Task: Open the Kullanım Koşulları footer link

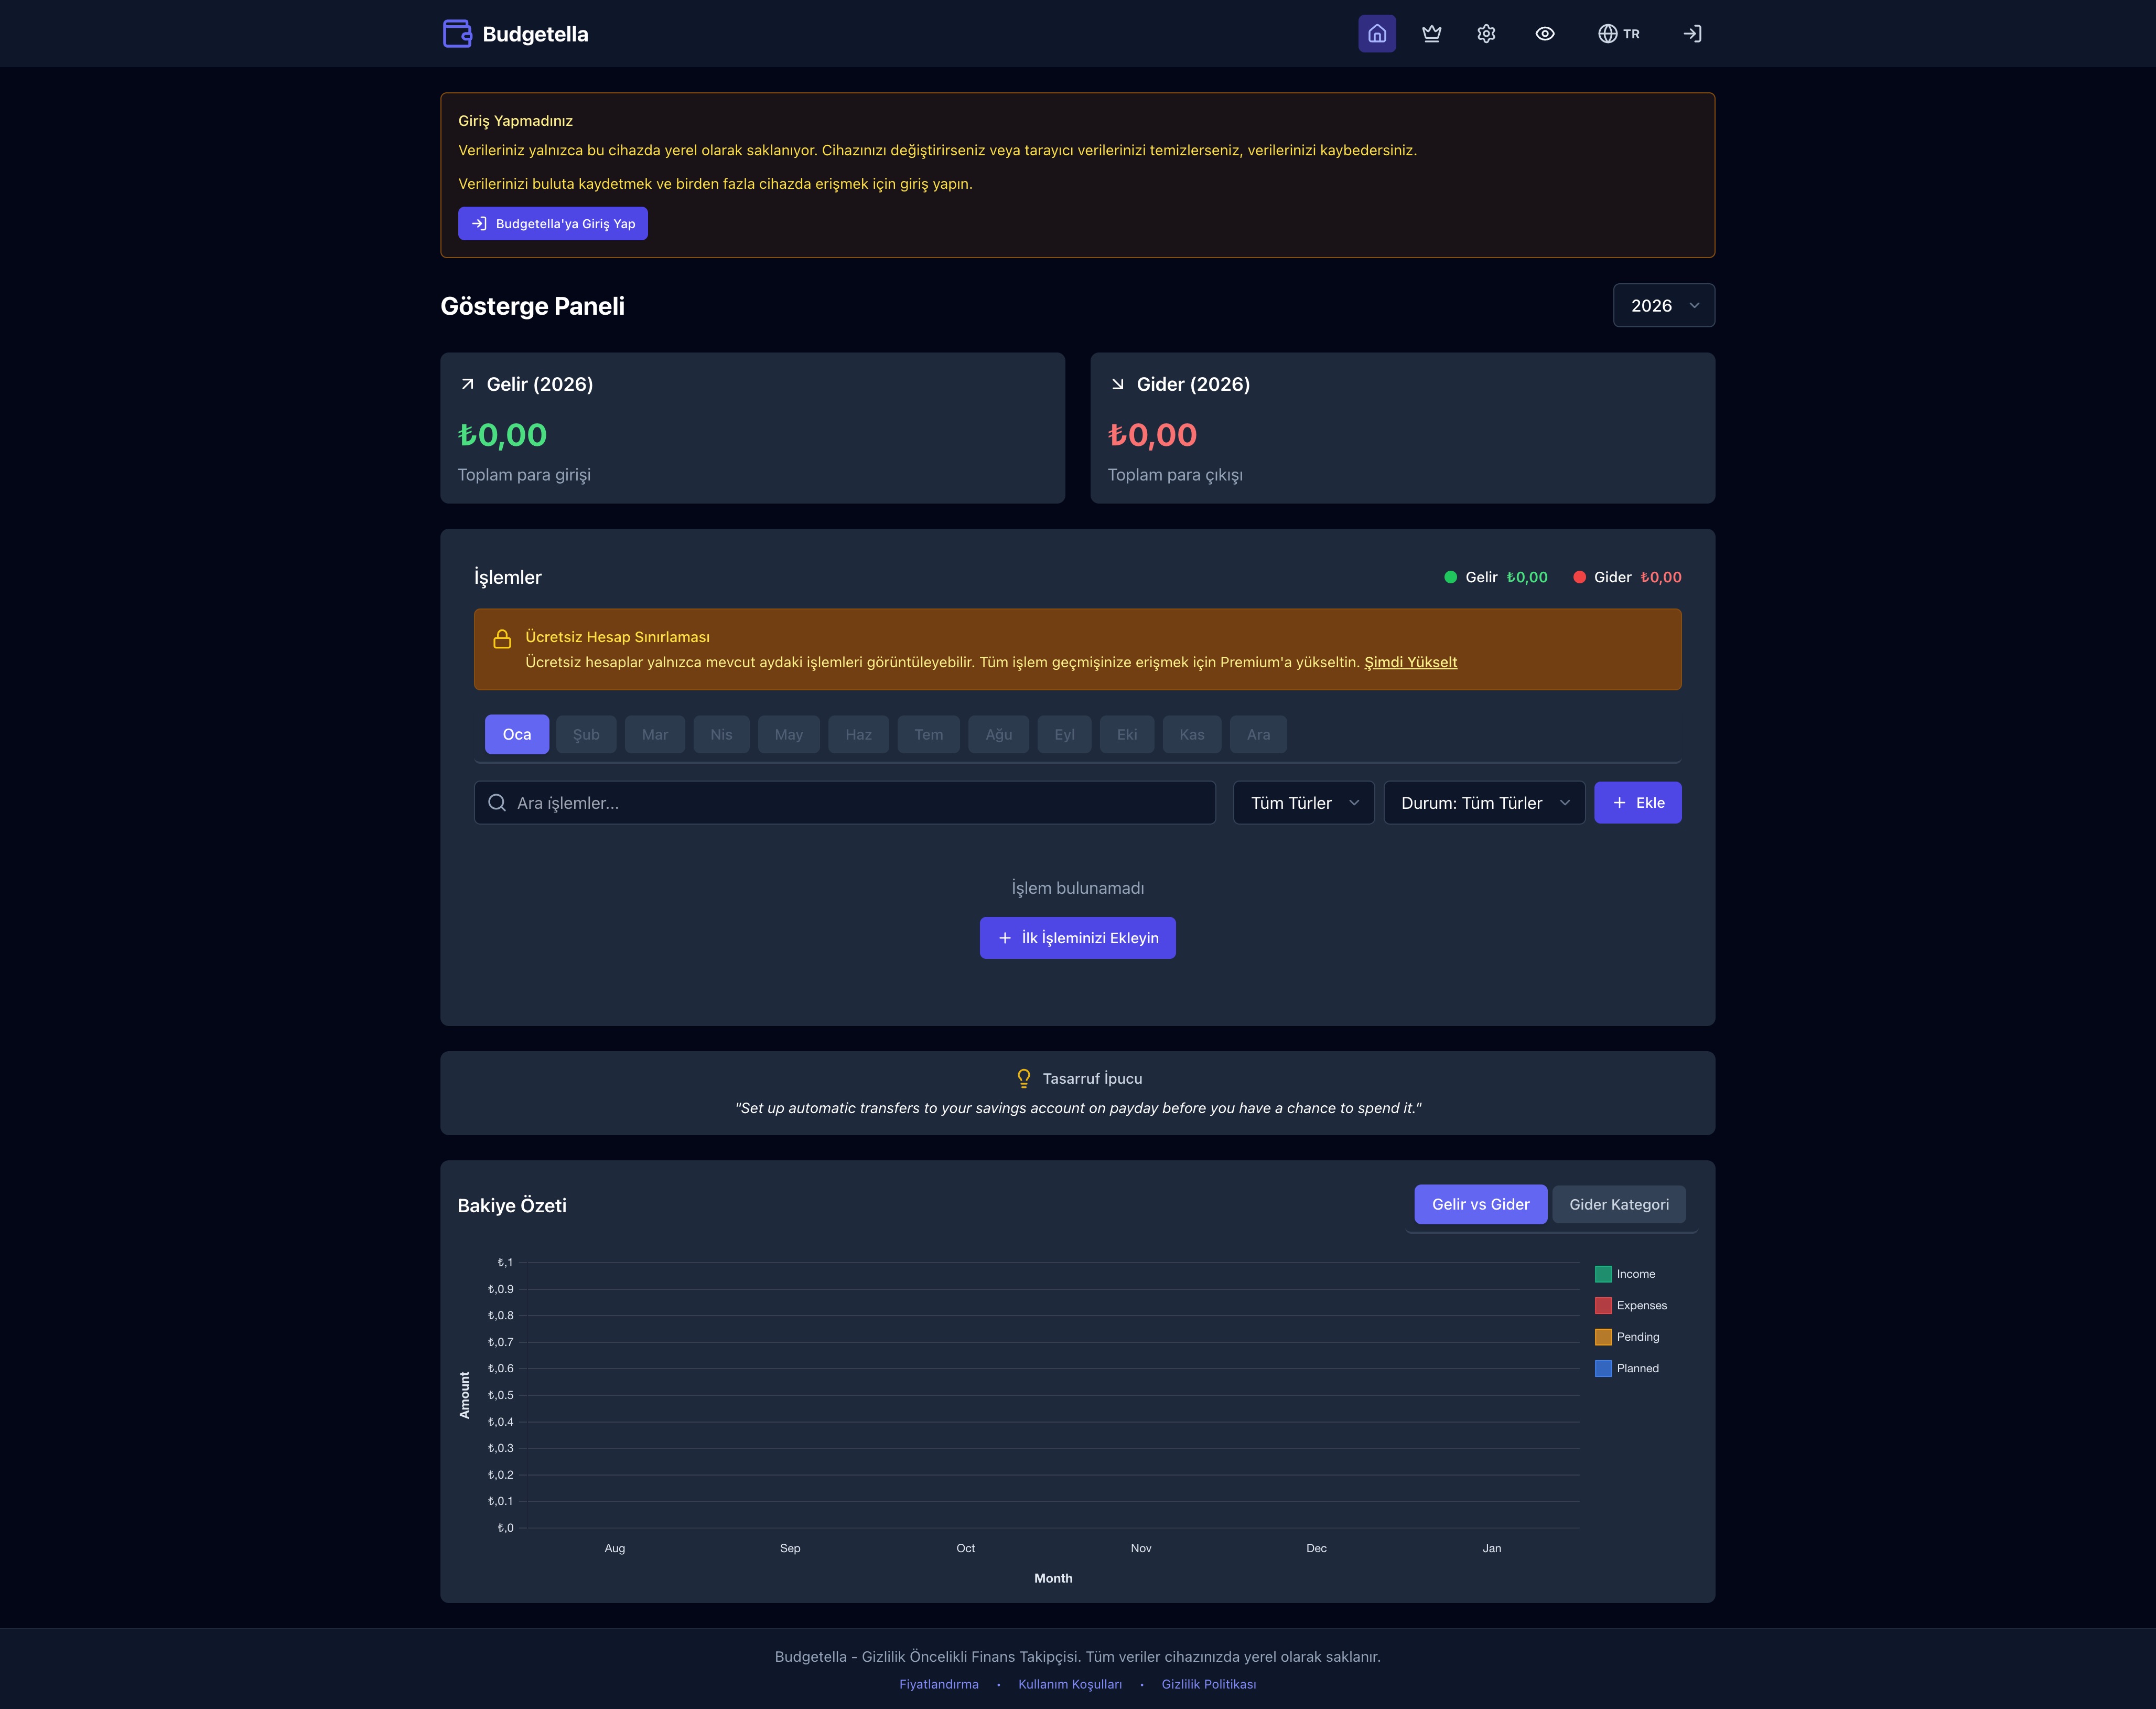Action: (x=1070, y=1684)
